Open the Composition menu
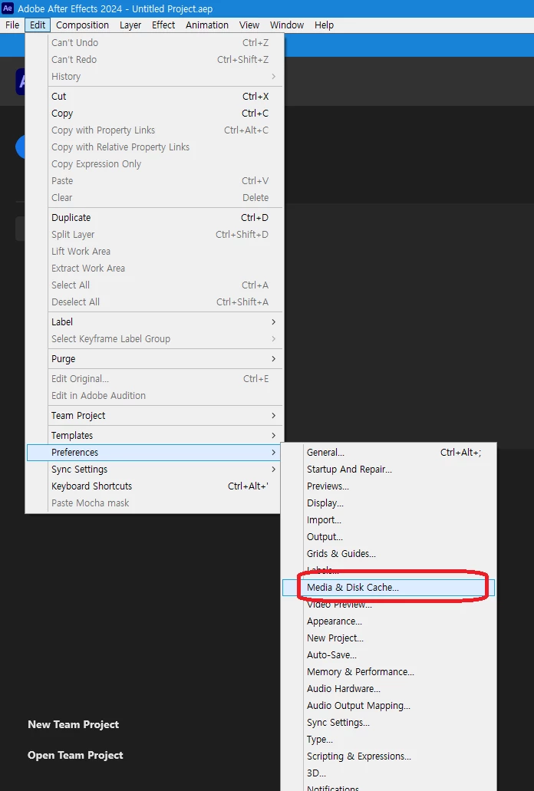The height and width of the screenshot is (791, 534). (82, 25)
